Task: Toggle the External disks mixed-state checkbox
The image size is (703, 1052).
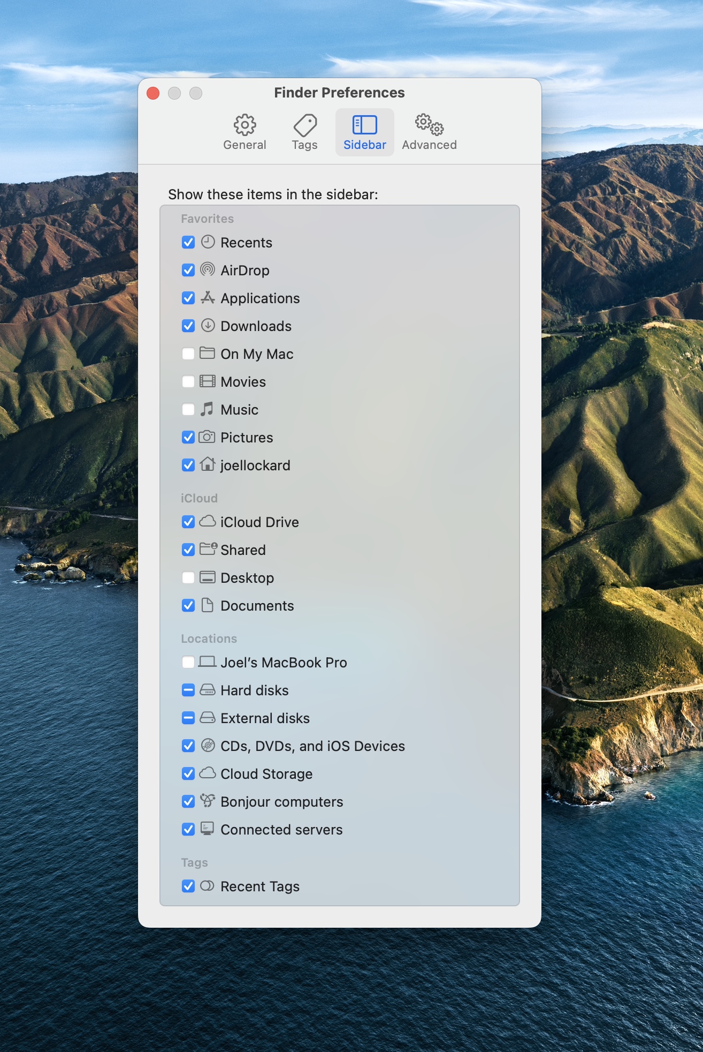Action: (x=188, y=718)
